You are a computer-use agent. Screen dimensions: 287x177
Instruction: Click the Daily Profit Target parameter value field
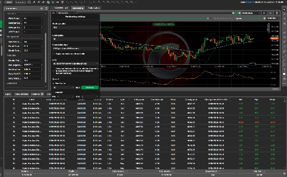[33, 74]
